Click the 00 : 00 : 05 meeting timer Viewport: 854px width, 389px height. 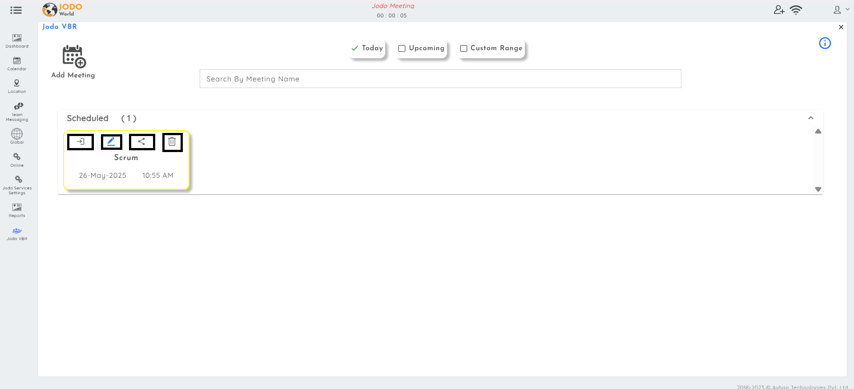click(x=392, y=16)
